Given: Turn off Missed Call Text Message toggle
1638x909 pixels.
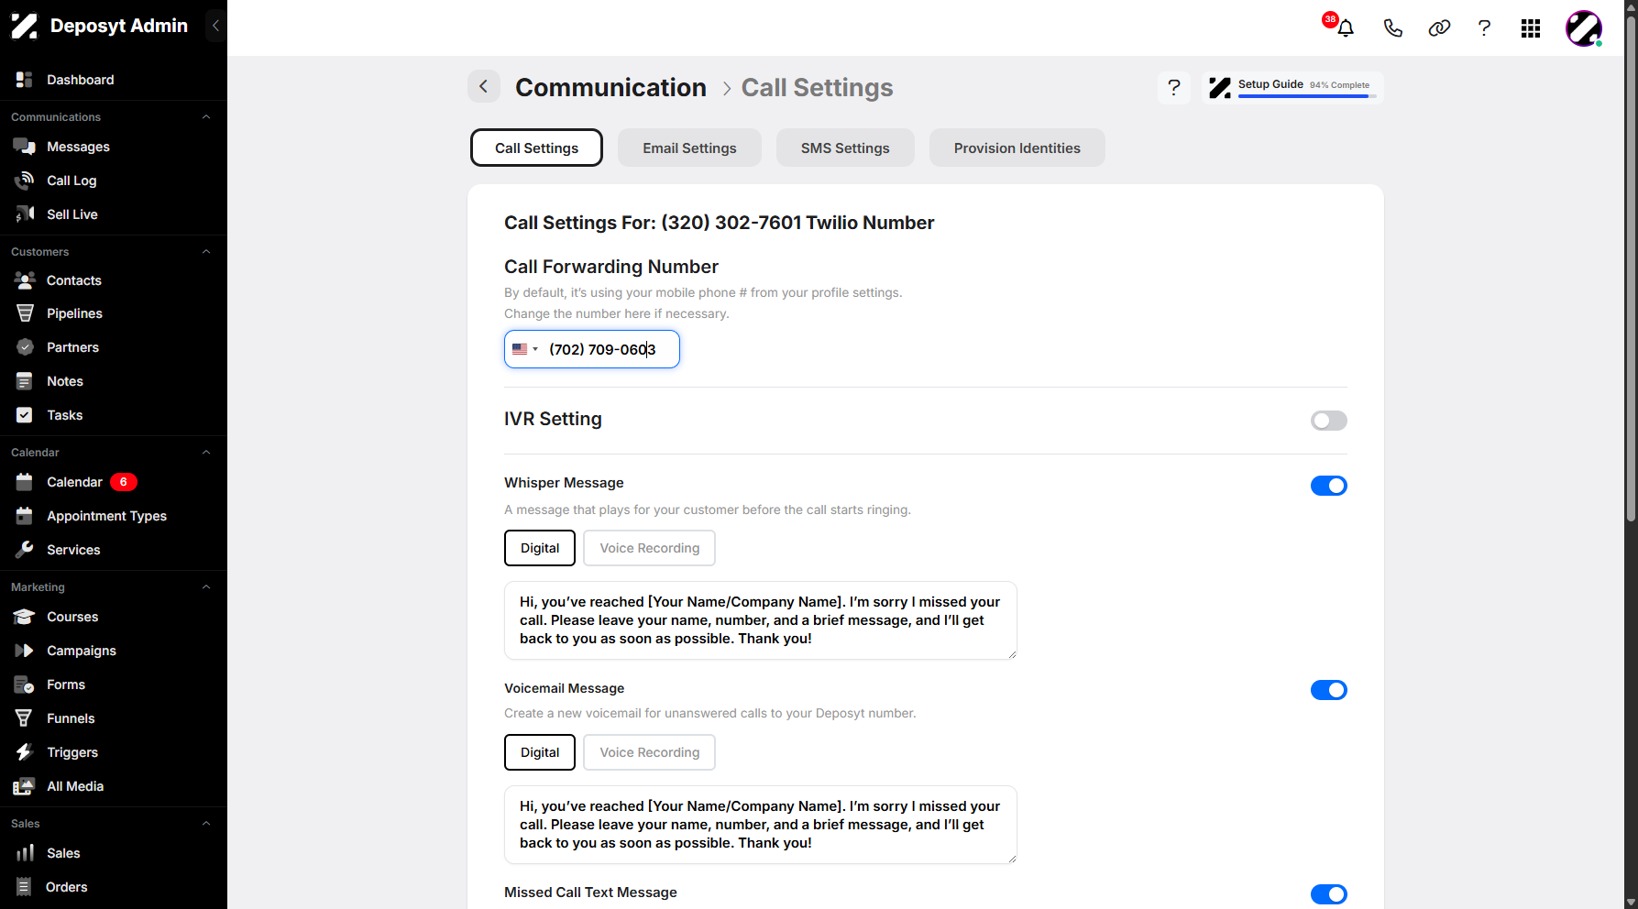Looking at the screenshot, I should tap(1328, 894).
